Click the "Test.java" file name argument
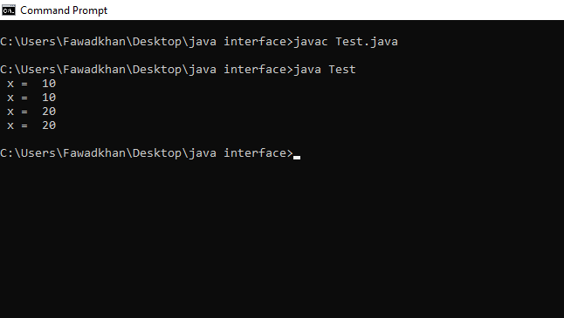Viewport: 564px width, 318px height. pos(367,42)
